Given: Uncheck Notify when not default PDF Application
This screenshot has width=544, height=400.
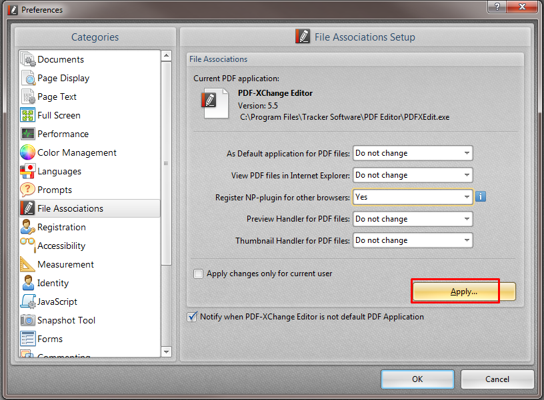Looking at the screenshot, I should (x=192, y=317).
